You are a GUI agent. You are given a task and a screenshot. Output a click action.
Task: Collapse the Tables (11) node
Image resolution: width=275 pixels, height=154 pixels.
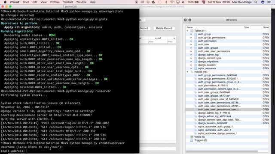pyautogui.click(x=187, y=31)
